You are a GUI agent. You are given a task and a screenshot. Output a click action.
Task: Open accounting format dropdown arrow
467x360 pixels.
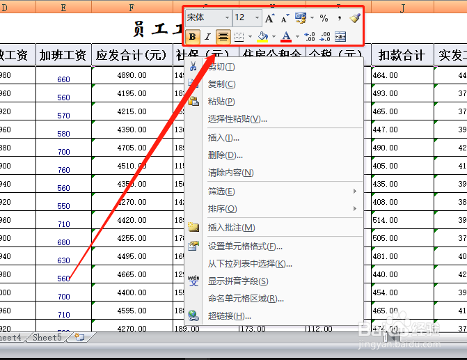[x=312, y=18]
